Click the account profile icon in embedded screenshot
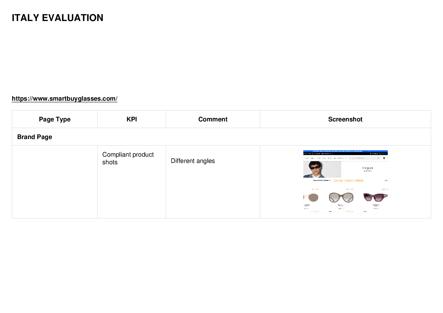443x313 pixels. tap(384, 158)
